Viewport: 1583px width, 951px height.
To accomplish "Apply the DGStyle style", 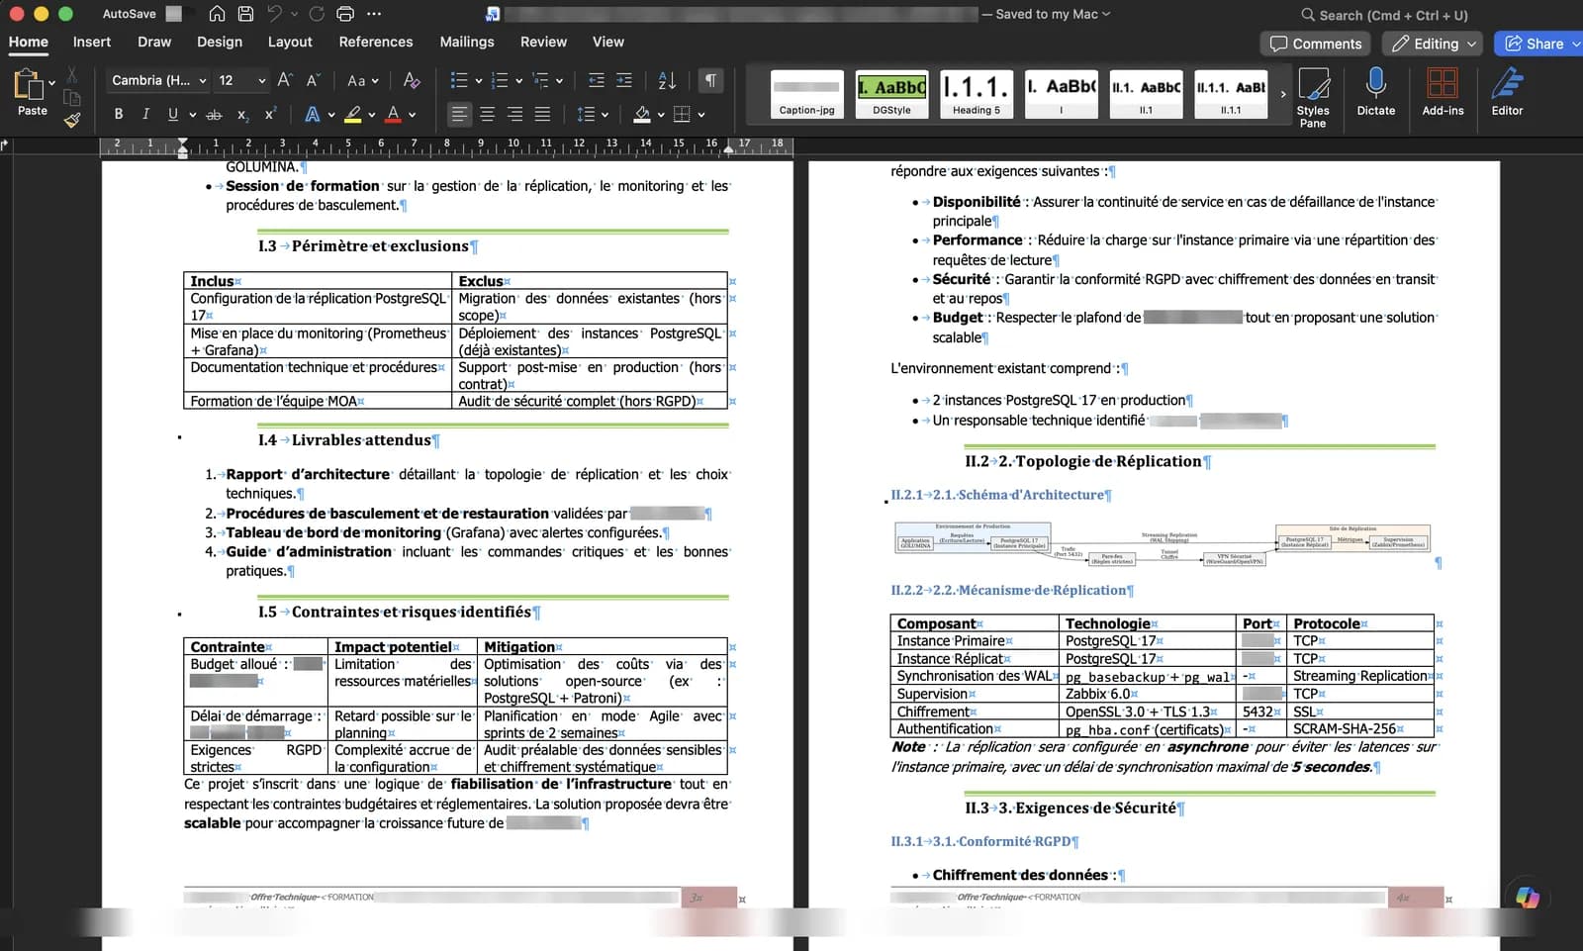I will point(891,94).
